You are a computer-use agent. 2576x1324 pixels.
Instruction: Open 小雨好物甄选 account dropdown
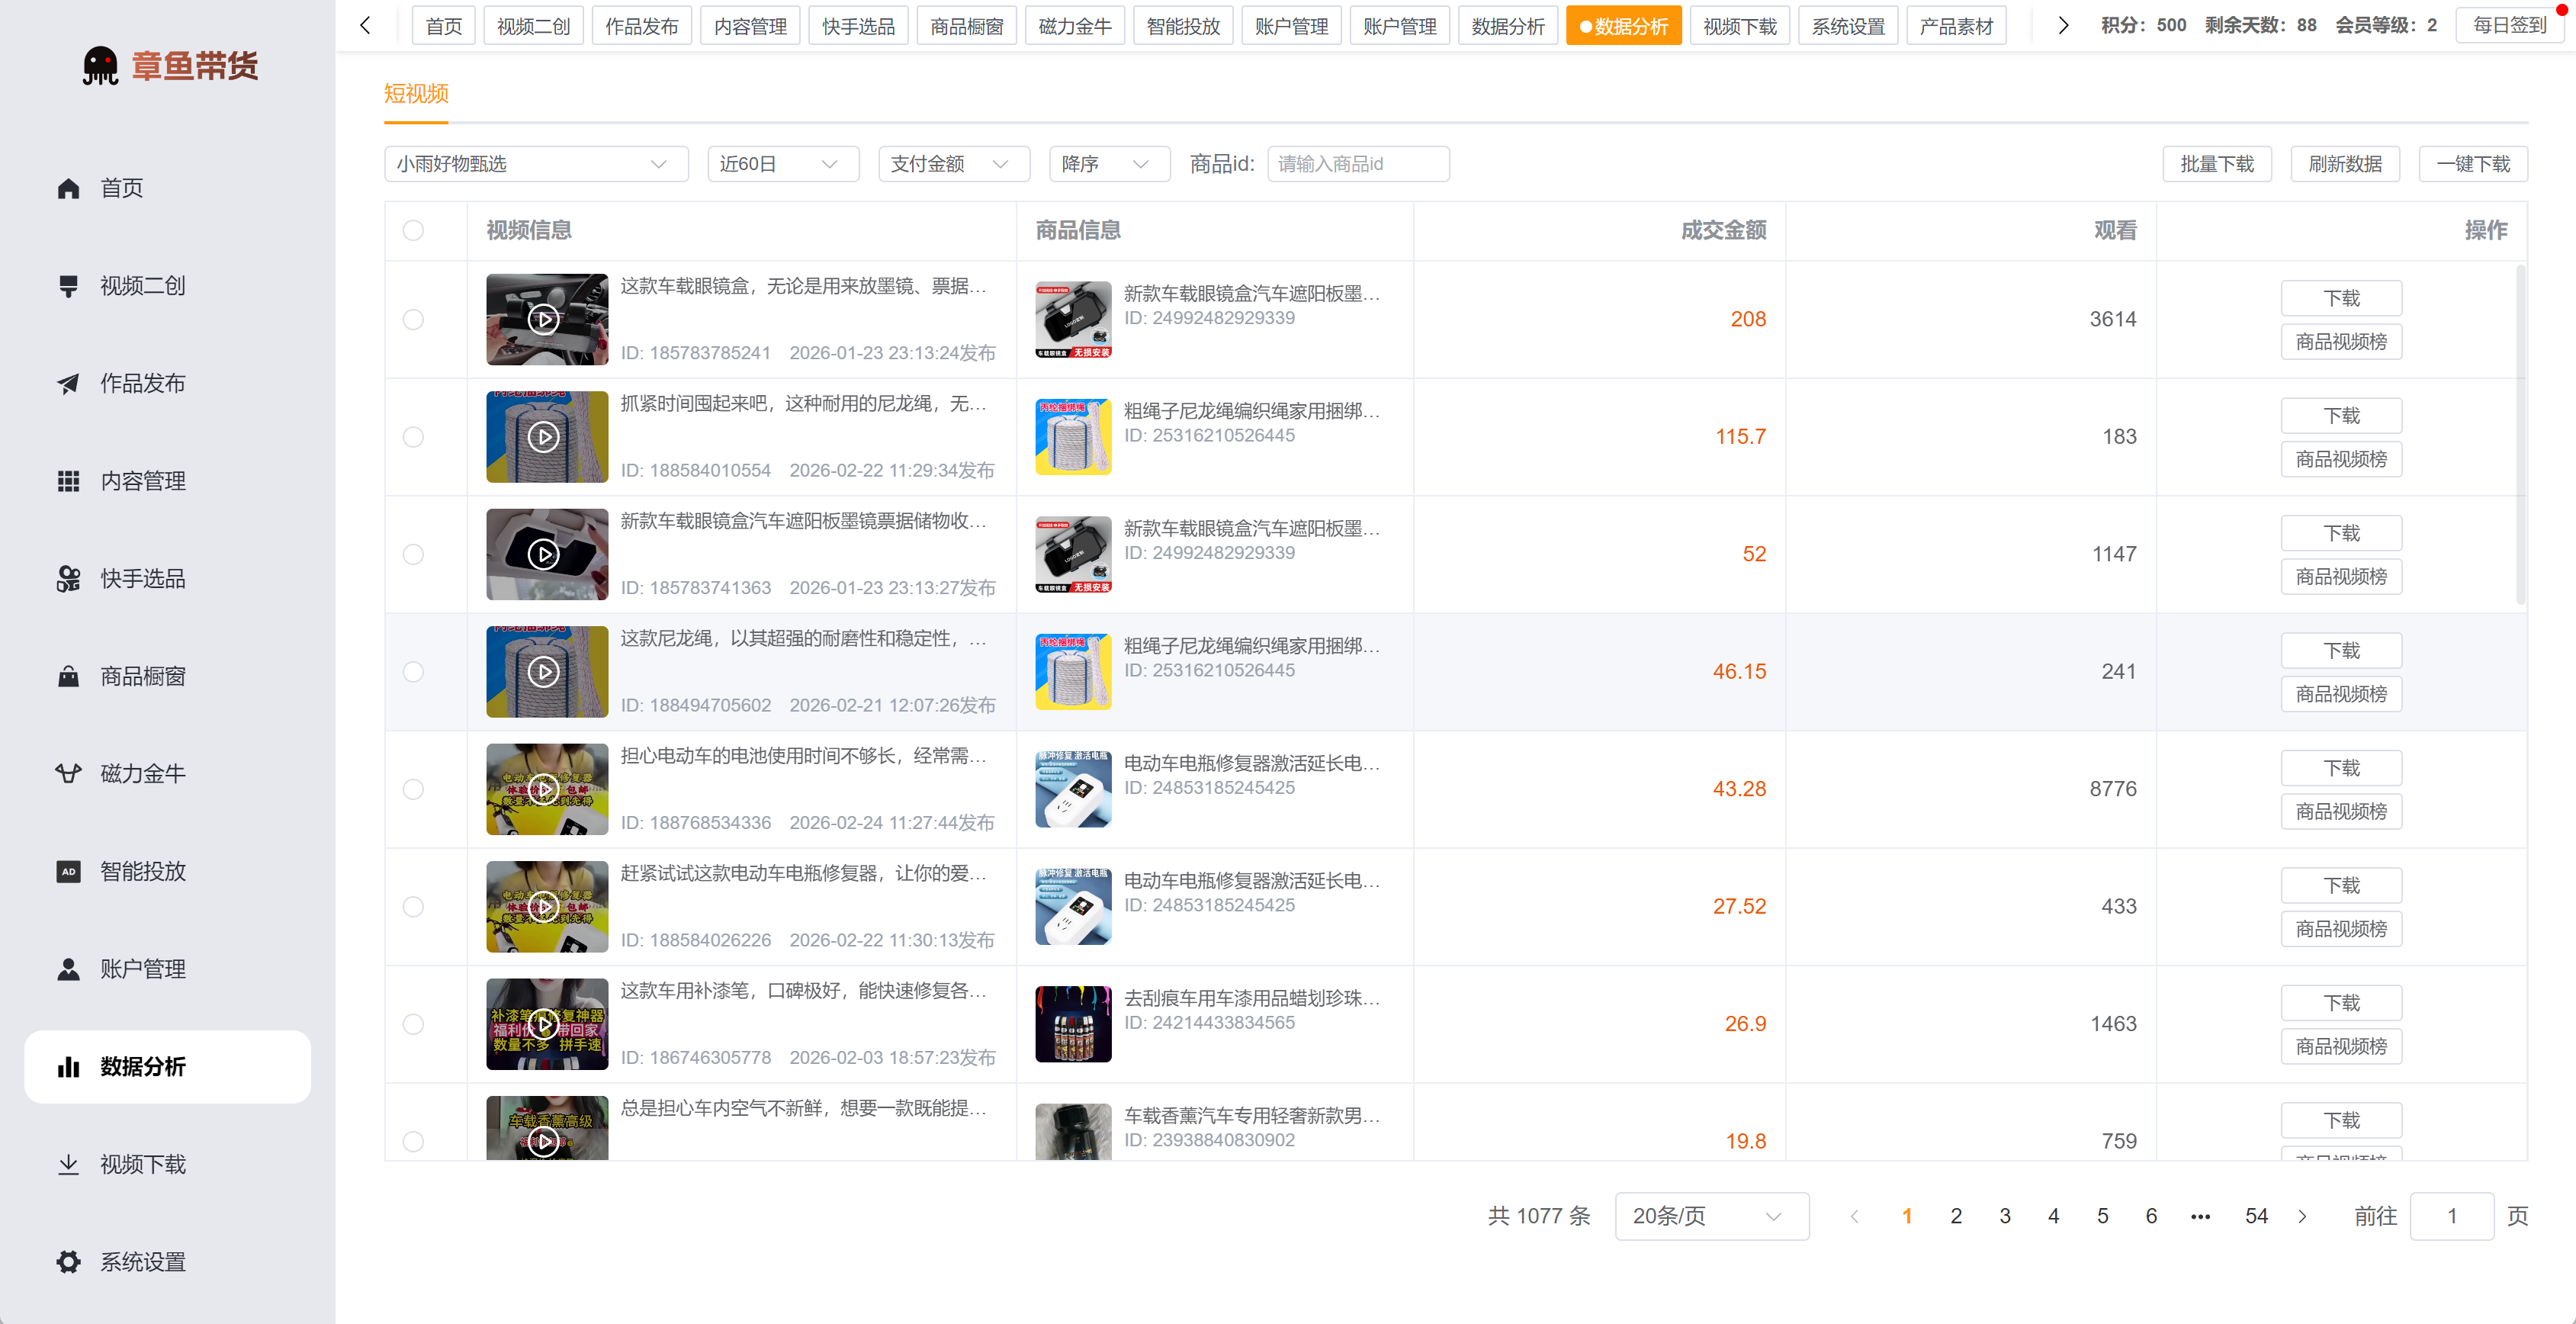click(536, 164)
